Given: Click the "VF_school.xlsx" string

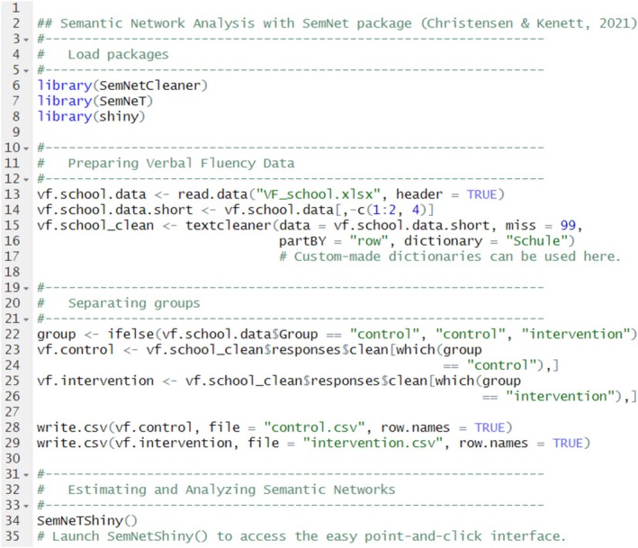Looking at the screenshot, I should [319, 194].
